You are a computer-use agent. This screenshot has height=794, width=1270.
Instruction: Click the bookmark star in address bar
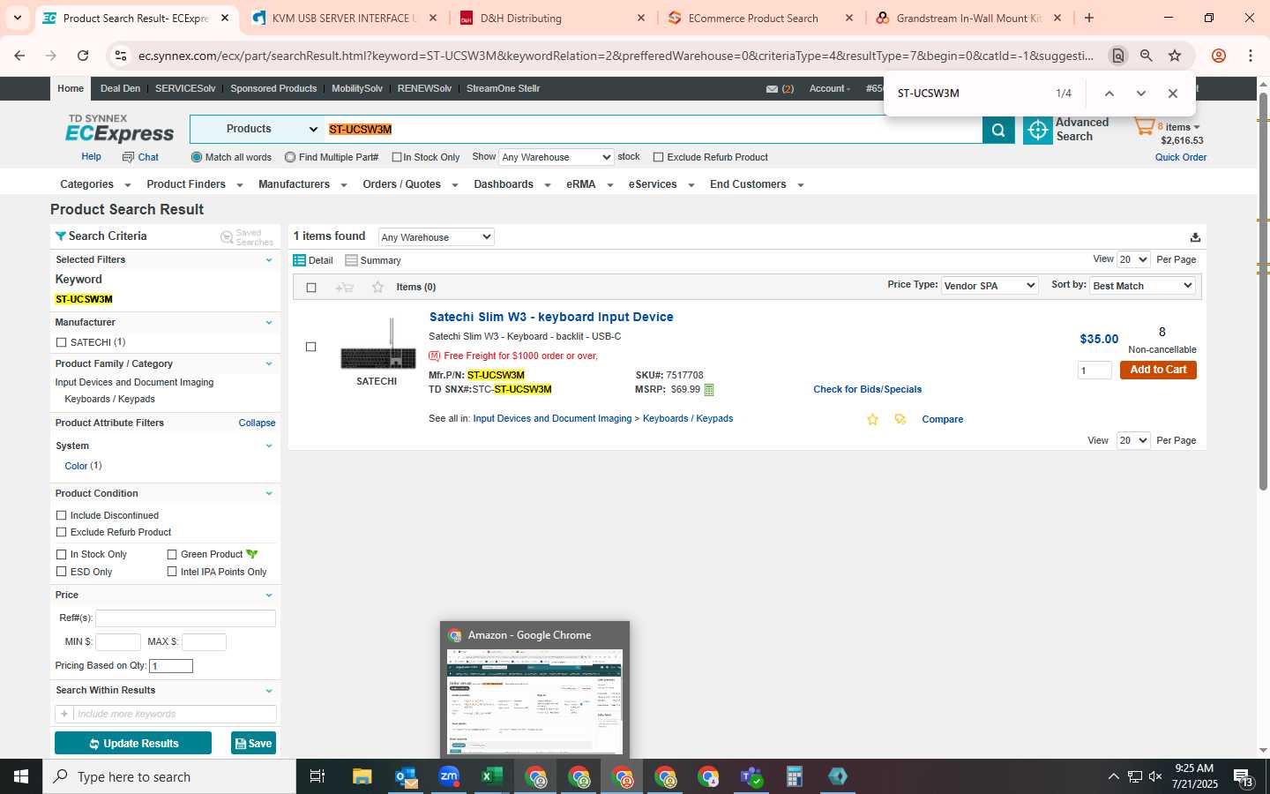pyautogui.click(x=1175, y=56)
